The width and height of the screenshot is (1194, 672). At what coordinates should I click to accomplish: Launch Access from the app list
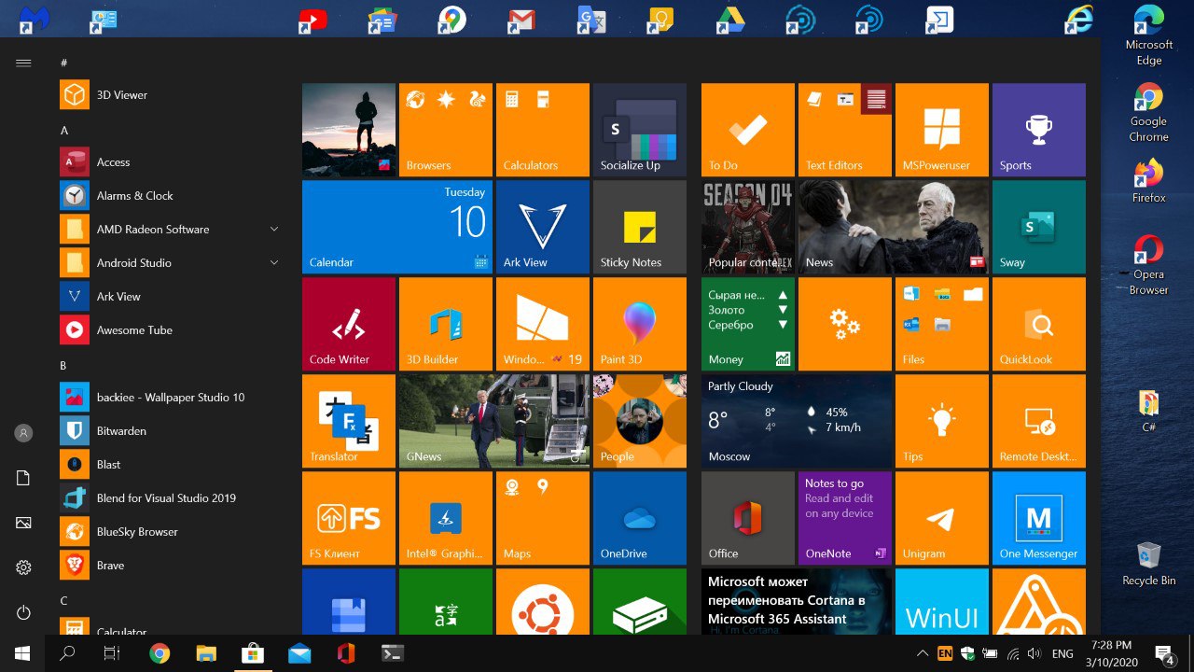pos(168,162)
